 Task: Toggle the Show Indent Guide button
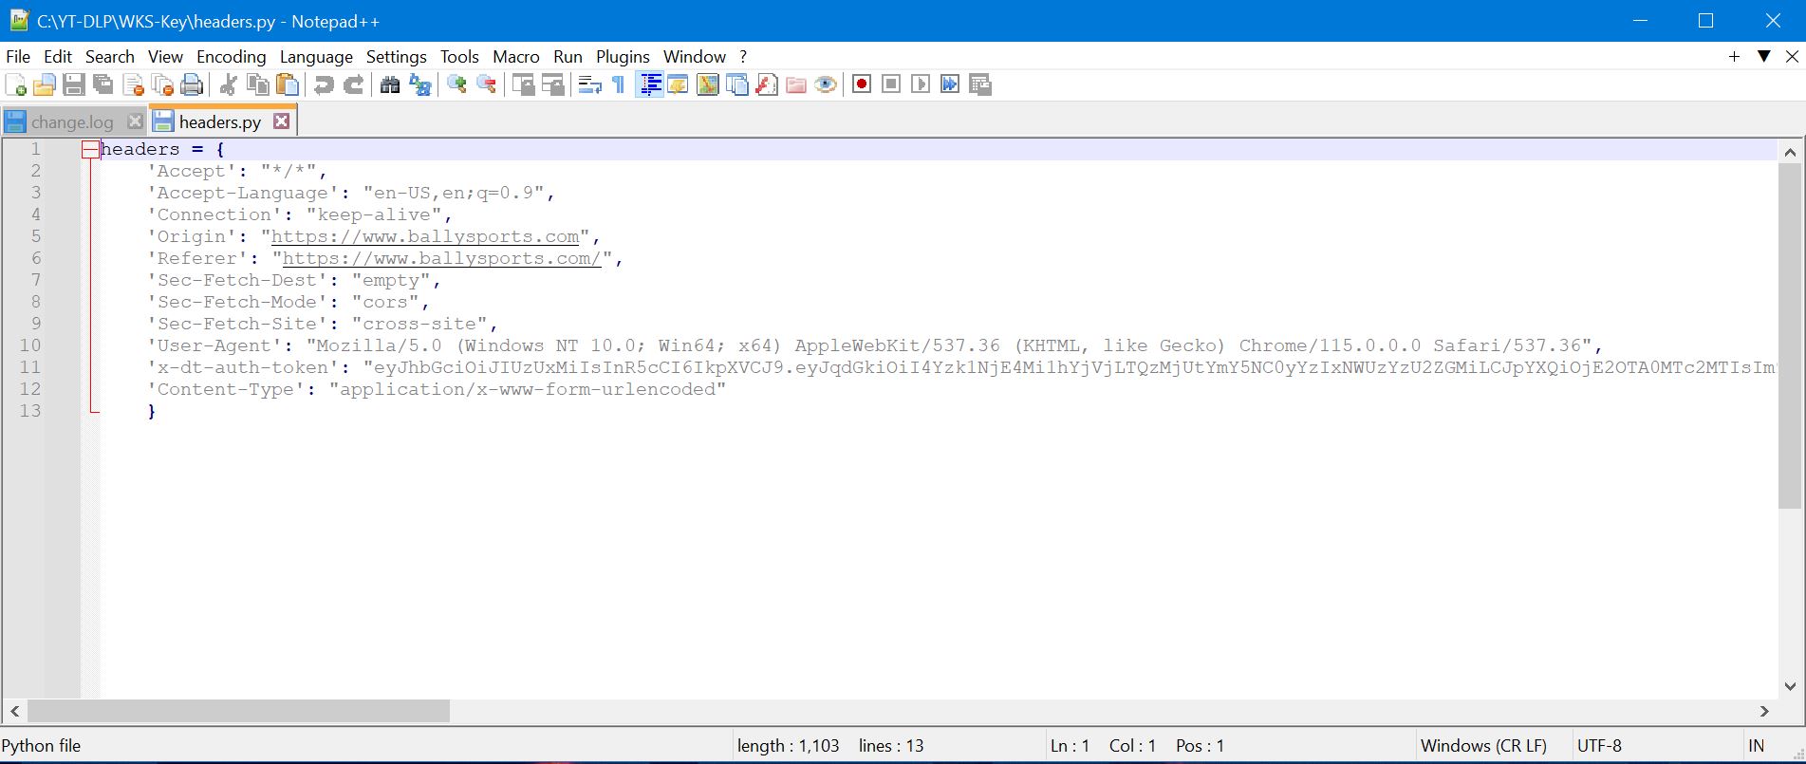pyautogui.click(x=650, y=85)
